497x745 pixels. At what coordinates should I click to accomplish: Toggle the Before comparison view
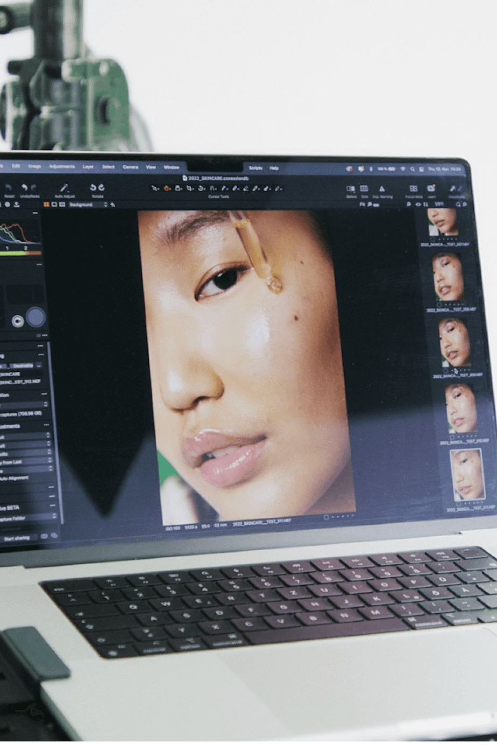point(351,188)
